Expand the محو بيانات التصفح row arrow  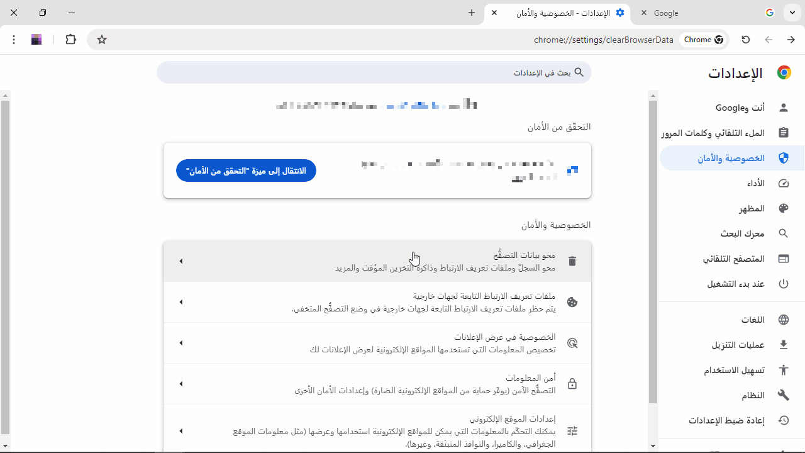(181, 261)
